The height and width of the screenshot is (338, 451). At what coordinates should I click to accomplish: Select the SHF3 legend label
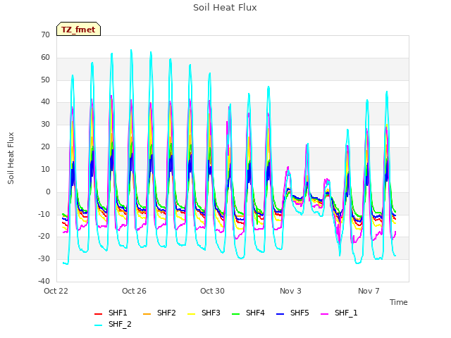211,313
